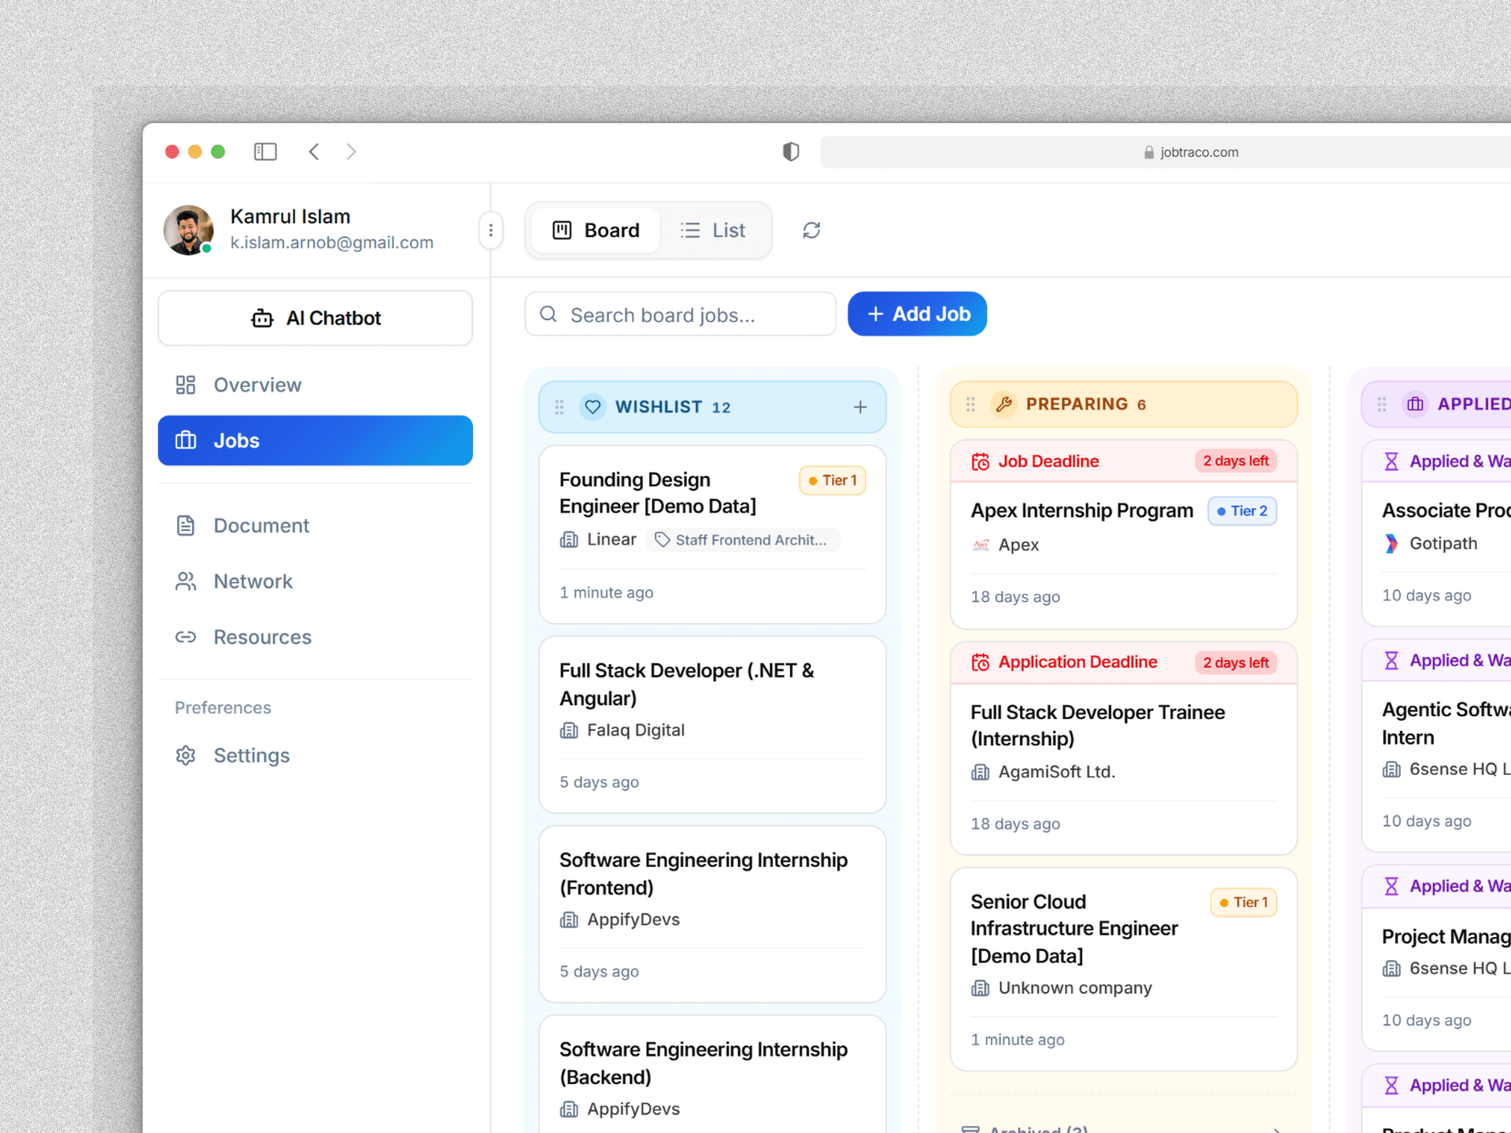Click the AI Chatbot robot icon

(262, 318)
